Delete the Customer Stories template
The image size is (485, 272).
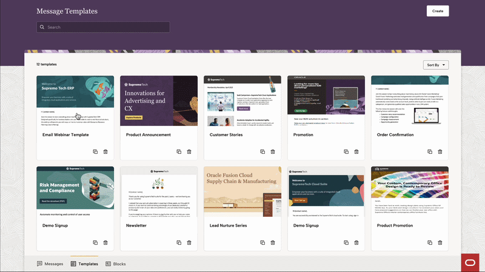click(273, 152)
